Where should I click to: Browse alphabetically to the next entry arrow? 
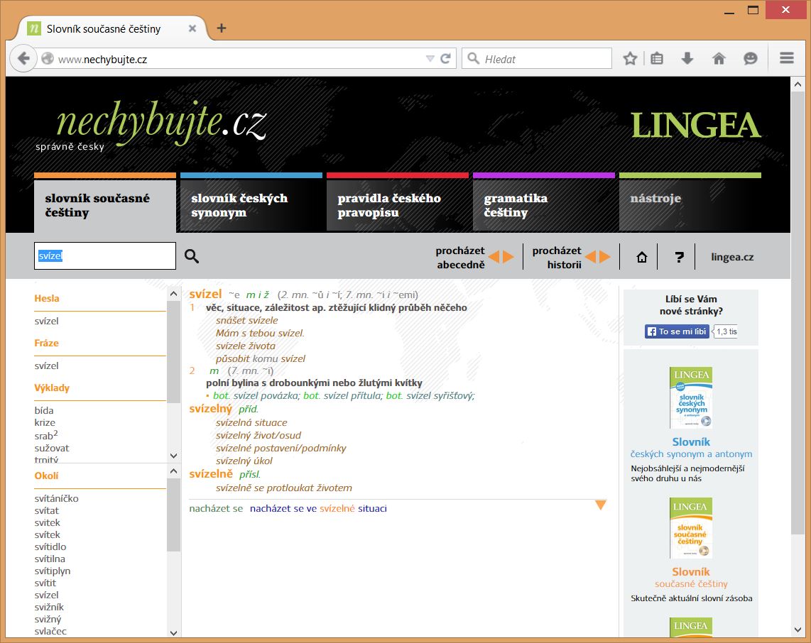508,257
